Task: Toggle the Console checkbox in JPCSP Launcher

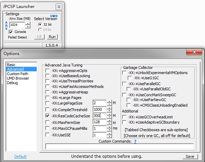Action: (11, 32)
